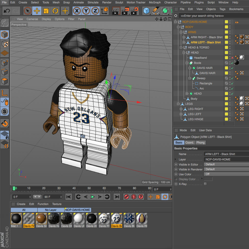Toggle renderer visibility dot on LEGS

[x=230, y=105]
